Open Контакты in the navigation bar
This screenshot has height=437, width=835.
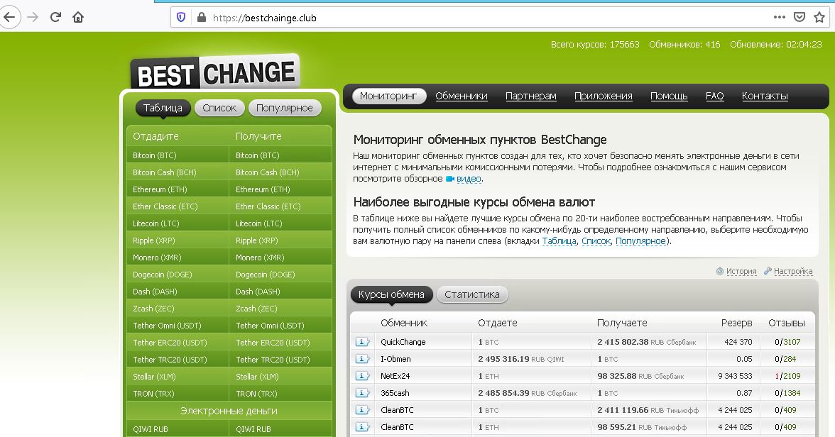tap(765, 96)
